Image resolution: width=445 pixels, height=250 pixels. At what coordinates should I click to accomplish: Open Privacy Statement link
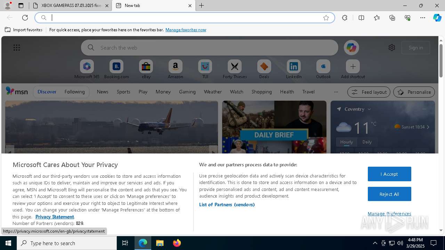pyautogui.click(x=55, y=217)
